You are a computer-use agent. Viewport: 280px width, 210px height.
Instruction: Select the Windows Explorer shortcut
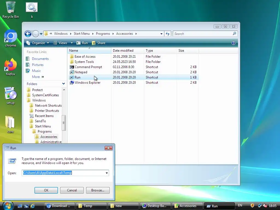pos(87,83)
